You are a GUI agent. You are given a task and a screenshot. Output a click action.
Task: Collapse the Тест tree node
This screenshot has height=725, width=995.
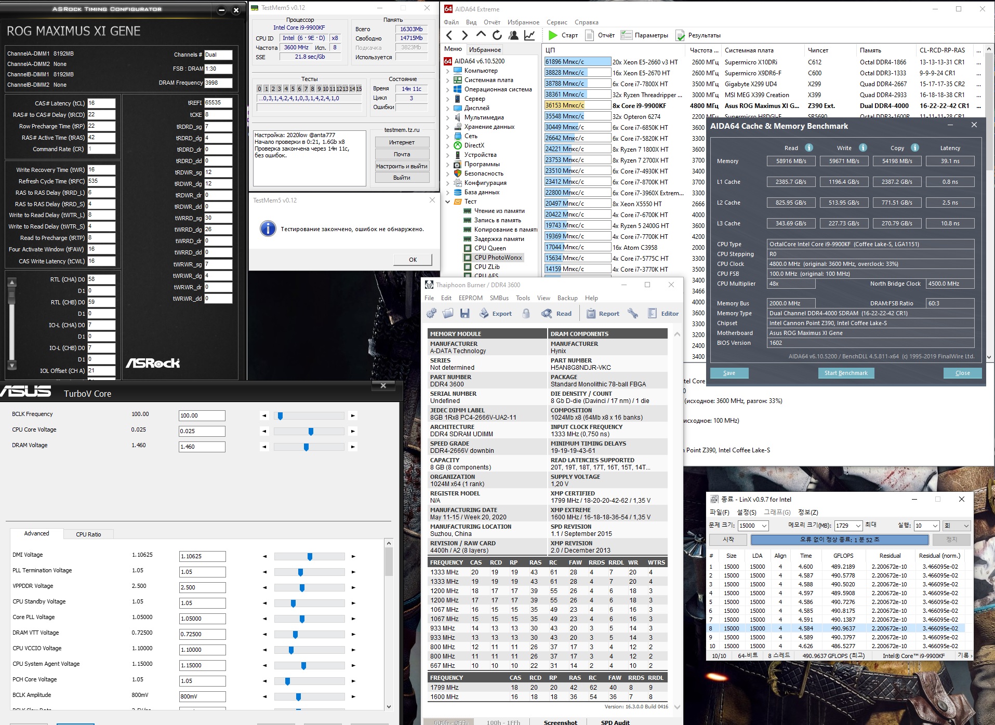[x=448, y=202]
